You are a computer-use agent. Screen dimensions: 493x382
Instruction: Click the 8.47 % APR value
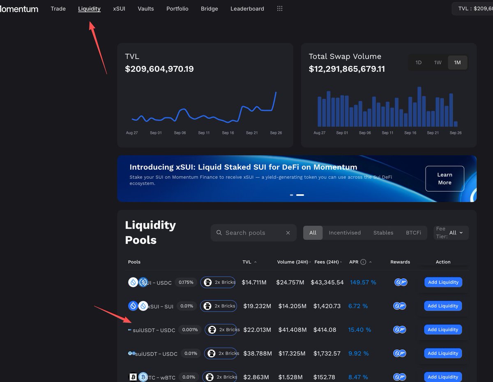pyautogui.click(x=358, y=377)
